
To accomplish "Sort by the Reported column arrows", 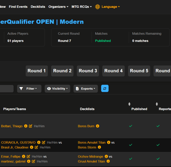I will tap(157, 104).
